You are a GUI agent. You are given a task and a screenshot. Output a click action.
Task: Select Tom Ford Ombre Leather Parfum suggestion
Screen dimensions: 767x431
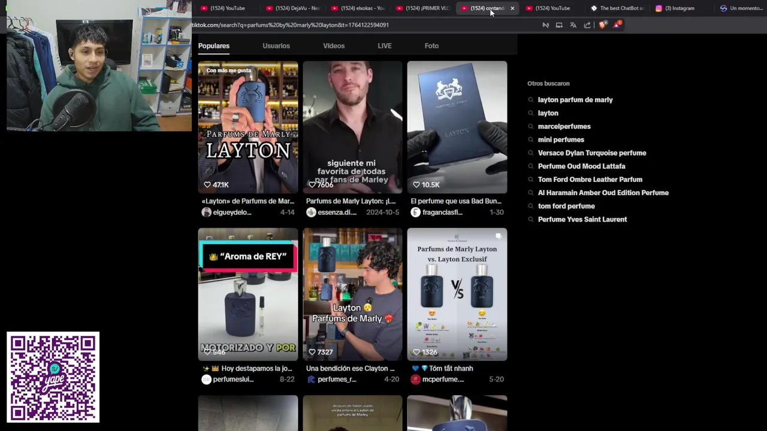tap(590, 180)
